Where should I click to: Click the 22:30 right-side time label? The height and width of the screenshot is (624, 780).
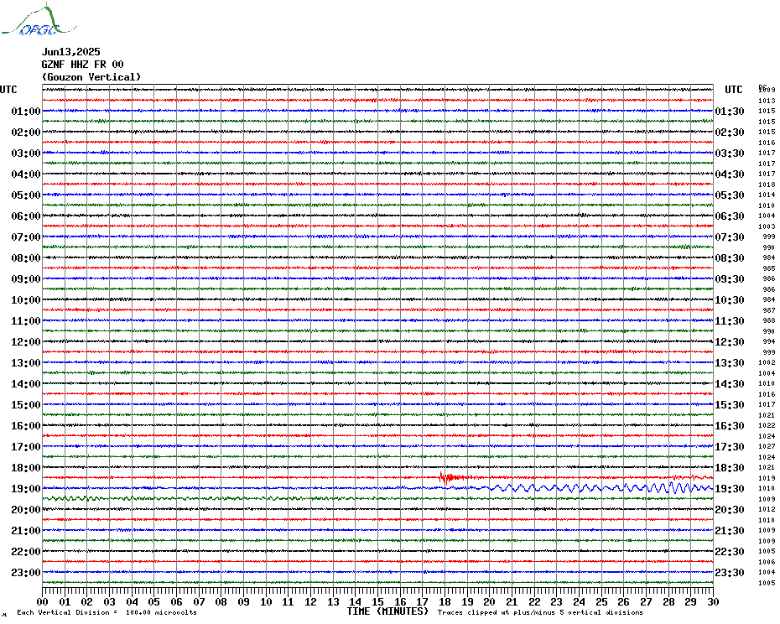coord(730,551)
